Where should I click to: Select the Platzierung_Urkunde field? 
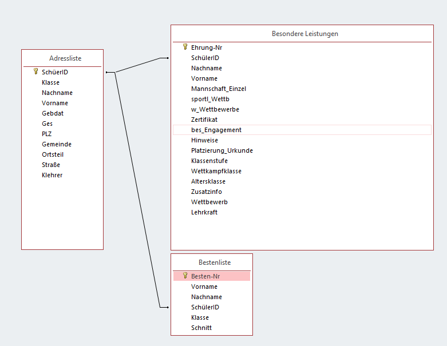click(x=221, y=150)
